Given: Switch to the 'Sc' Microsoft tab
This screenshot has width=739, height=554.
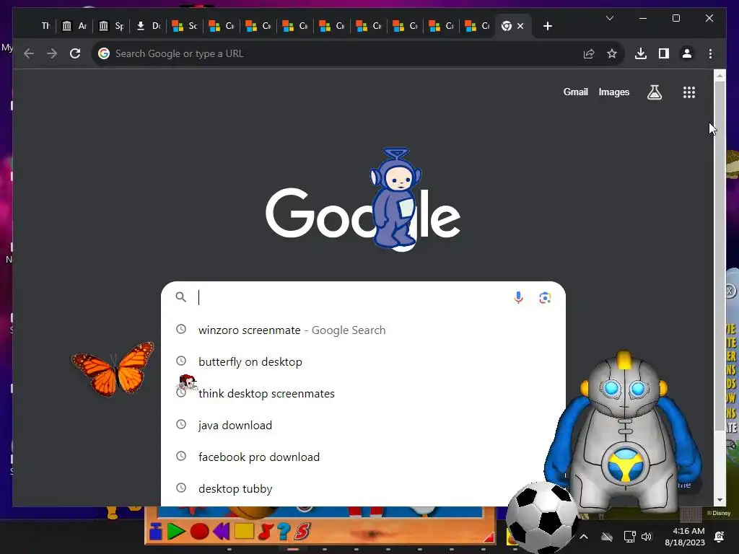Looking at the screenshot, I should 185,26.
